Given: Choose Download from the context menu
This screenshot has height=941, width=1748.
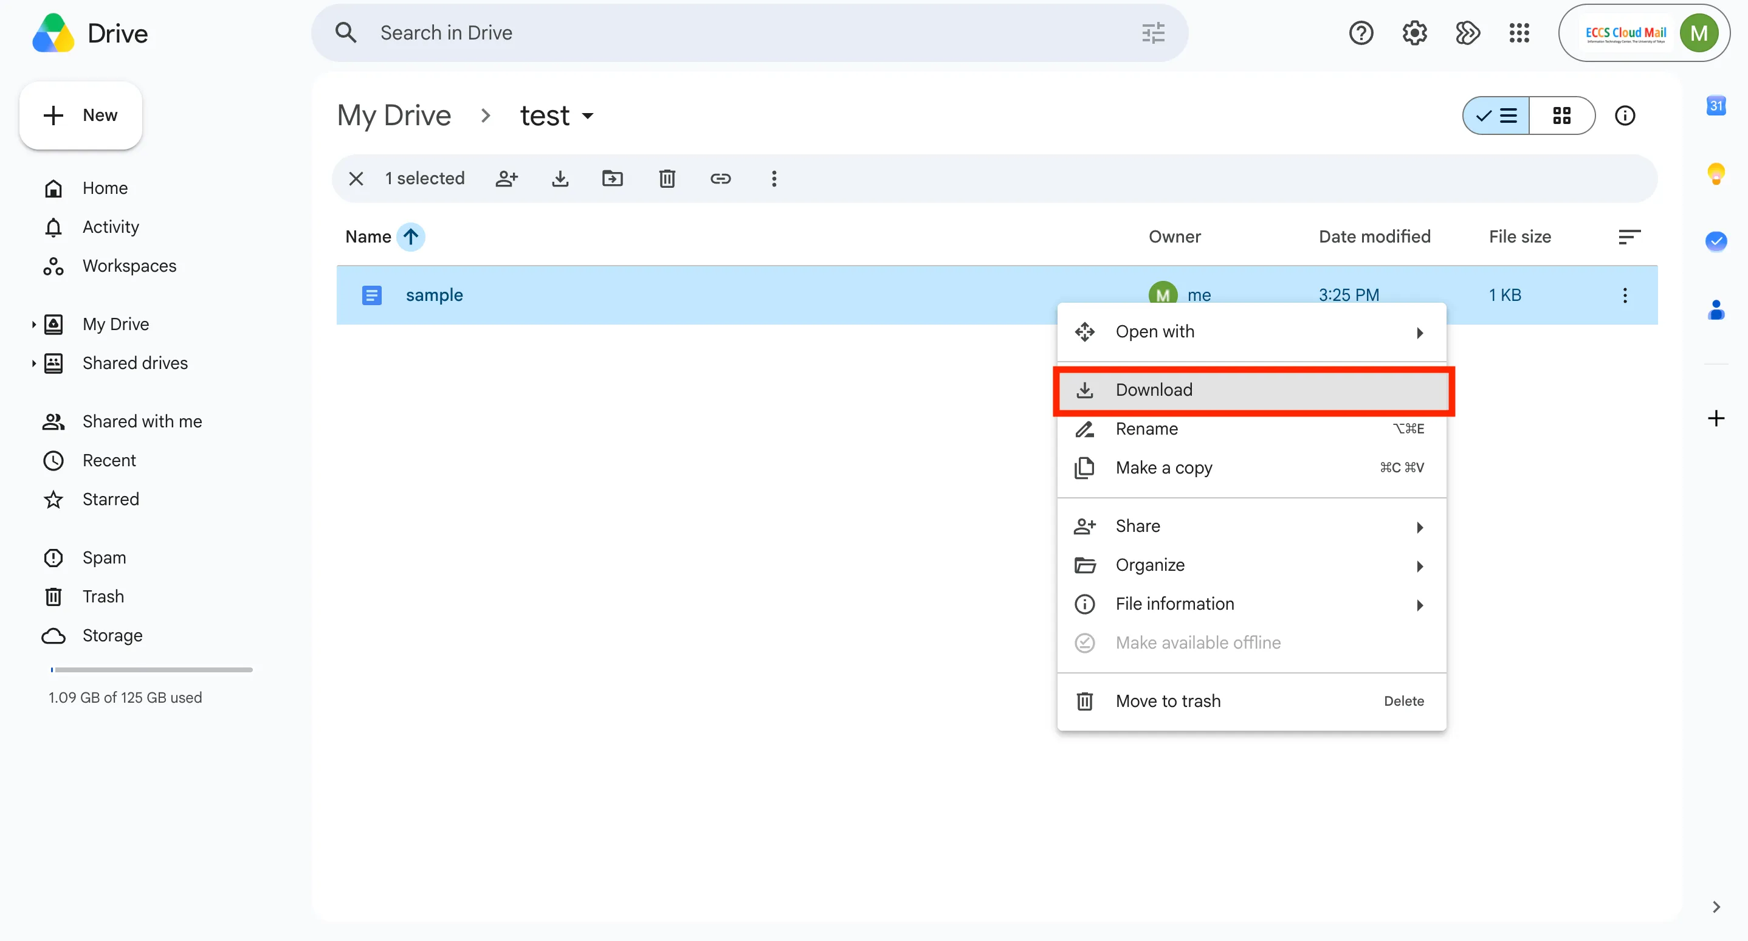Looking at the screenshot, I should click(x=1251, y=390).
